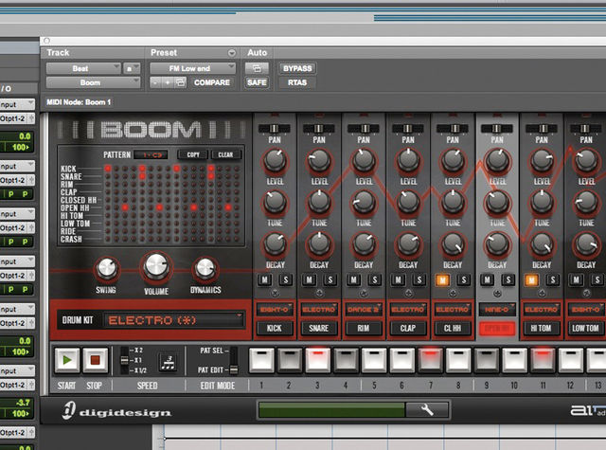Toggle step 1 sequencer pad
This screenshot has height=450, width=606.
coord(261,360)
